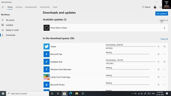The image size is (171, 96).
Task: Click the Microsoft Photos app icon
Action: point(46,85)
